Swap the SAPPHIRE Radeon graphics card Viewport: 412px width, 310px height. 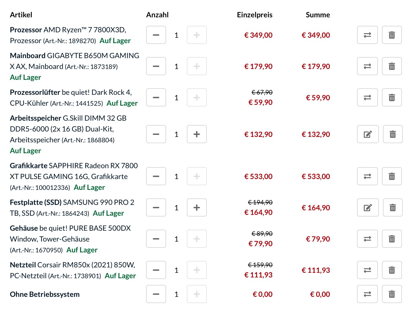pyautogui.click(x=367, y=176)
